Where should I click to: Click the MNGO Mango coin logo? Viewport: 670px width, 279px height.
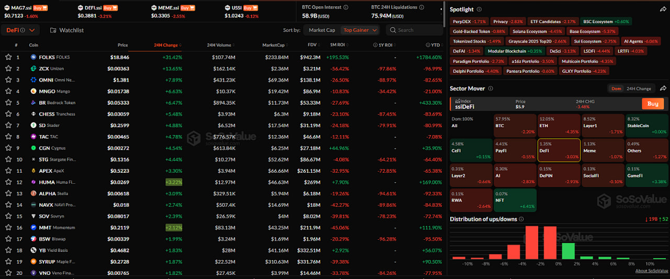[33, 91]
